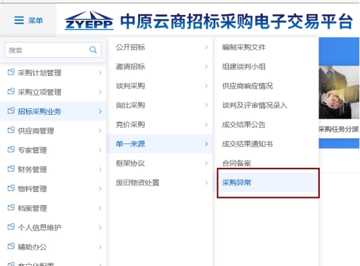Screen dimensions: 360x266
Task: Expand 废旧物资处置 submenu arrow
Action: [x=206, y=182]
